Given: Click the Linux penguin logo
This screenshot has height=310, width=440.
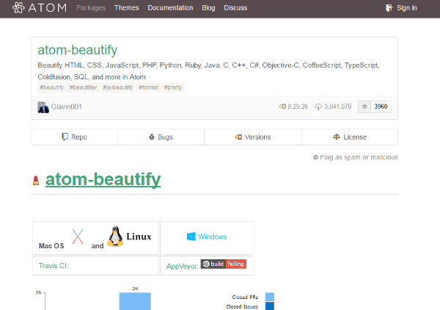Looking at the screenshot, I should coord(115,237).
